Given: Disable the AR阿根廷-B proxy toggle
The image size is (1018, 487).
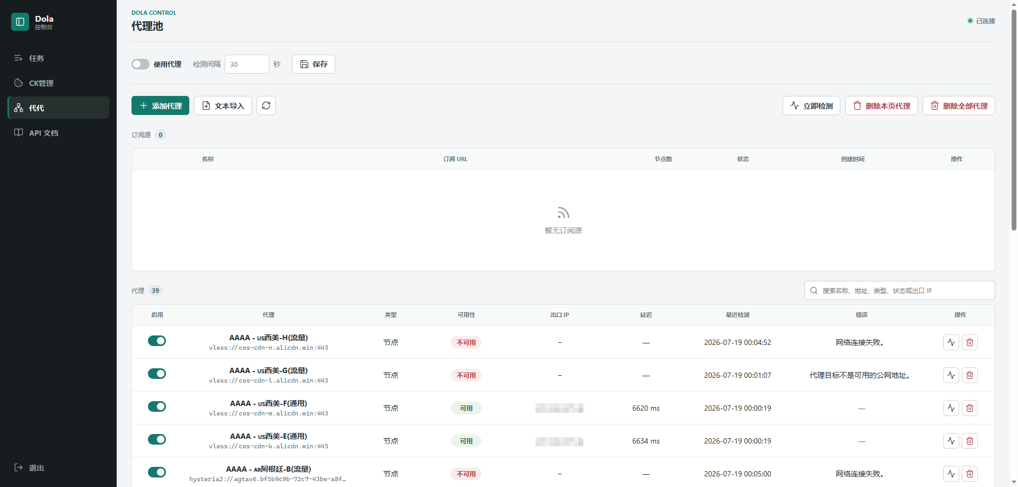Looking at the screenshot, I should (x=157, y=472).
